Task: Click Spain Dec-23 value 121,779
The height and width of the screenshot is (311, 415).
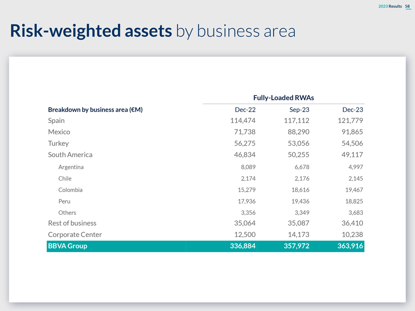Action: pyautogui.click(x=350, y=121)
